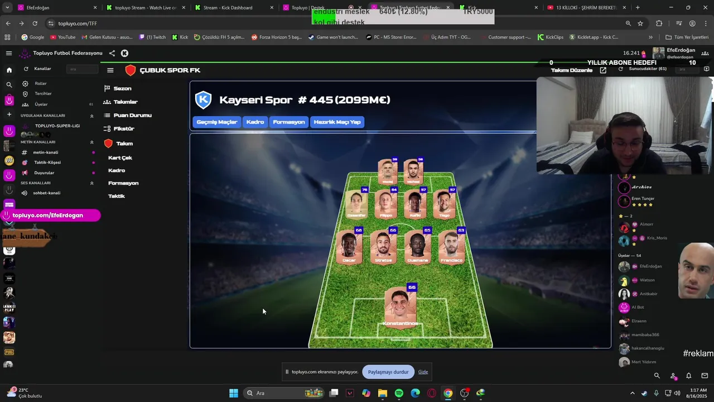
Task: Select midfielder Filippo card
Action: (385, 204)
